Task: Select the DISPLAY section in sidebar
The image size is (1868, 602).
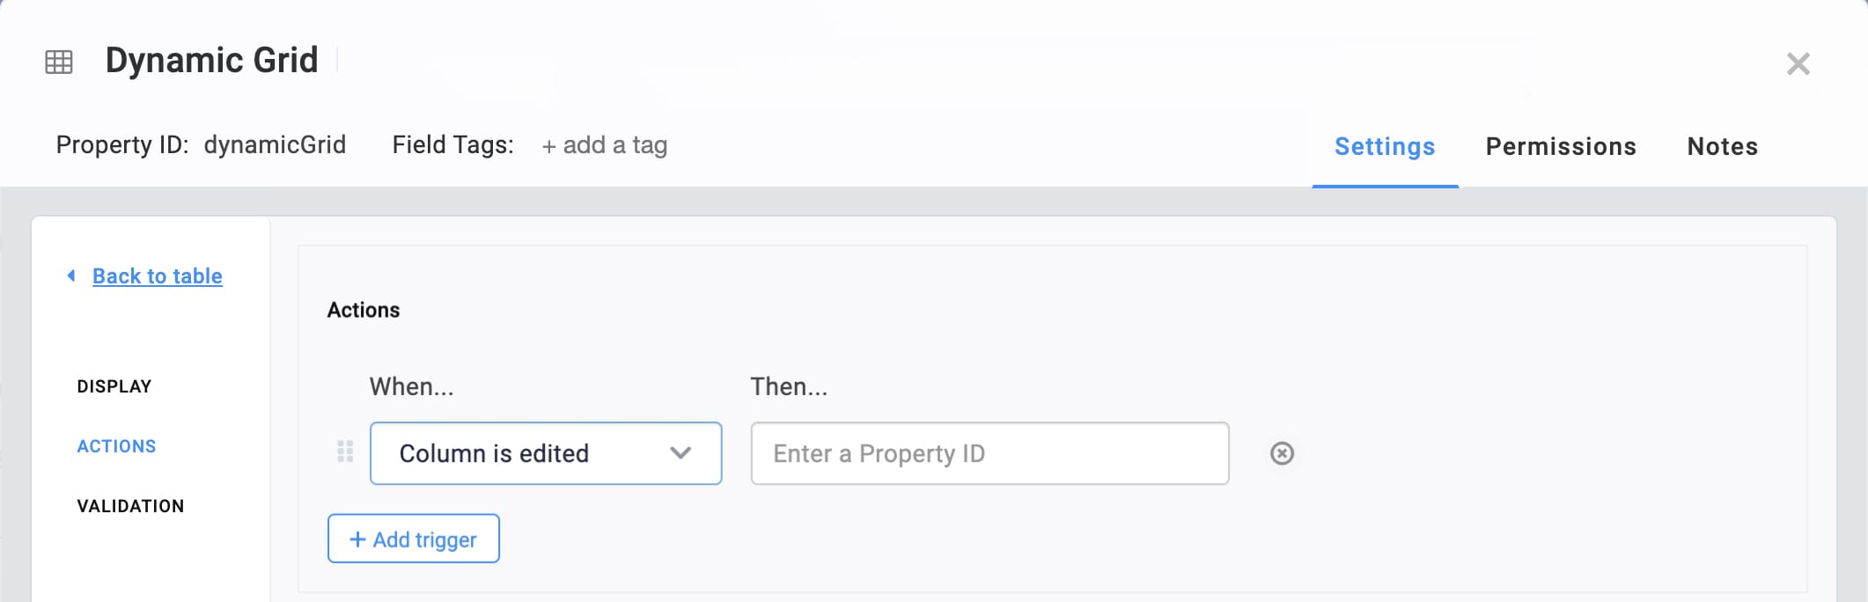Action: [x=114, y=386]
